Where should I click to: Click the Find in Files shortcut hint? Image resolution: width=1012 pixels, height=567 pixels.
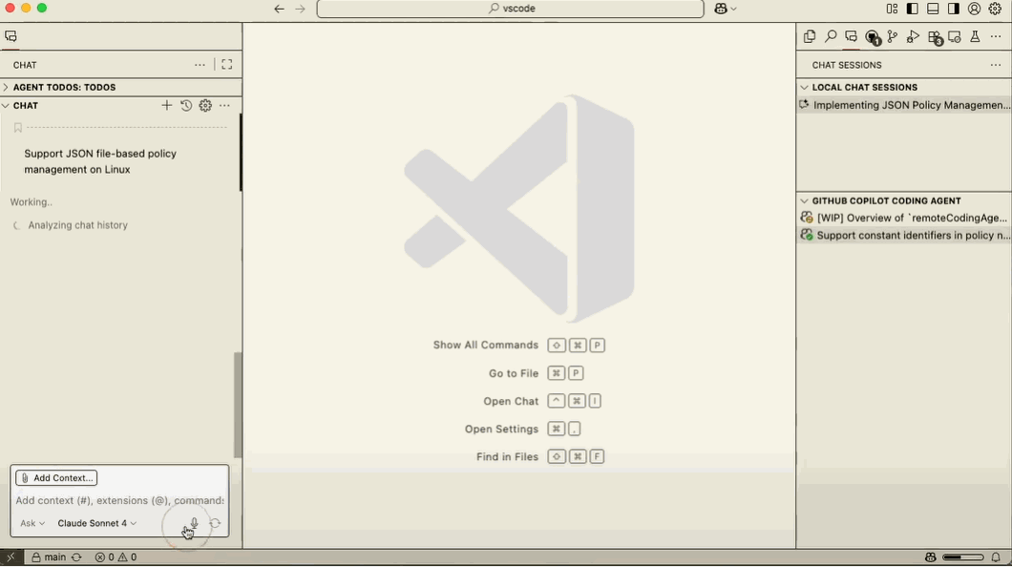coord(540,456)
